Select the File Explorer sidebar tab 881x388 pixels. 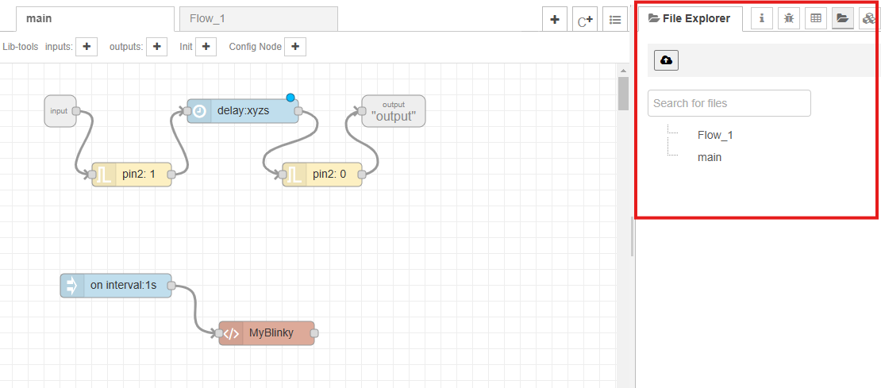point(691,18)
